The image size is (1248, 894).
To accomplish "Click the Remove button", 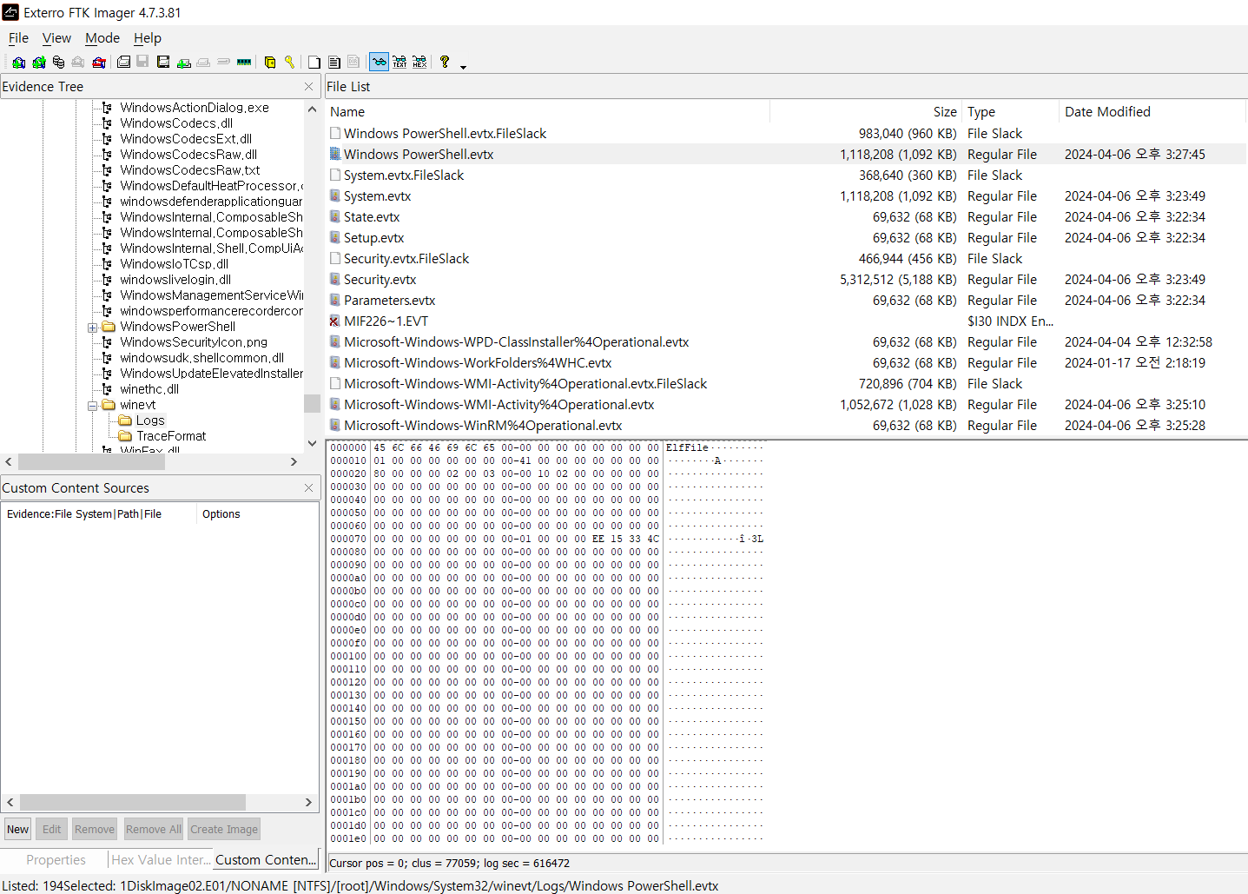I will pos(95,830).
